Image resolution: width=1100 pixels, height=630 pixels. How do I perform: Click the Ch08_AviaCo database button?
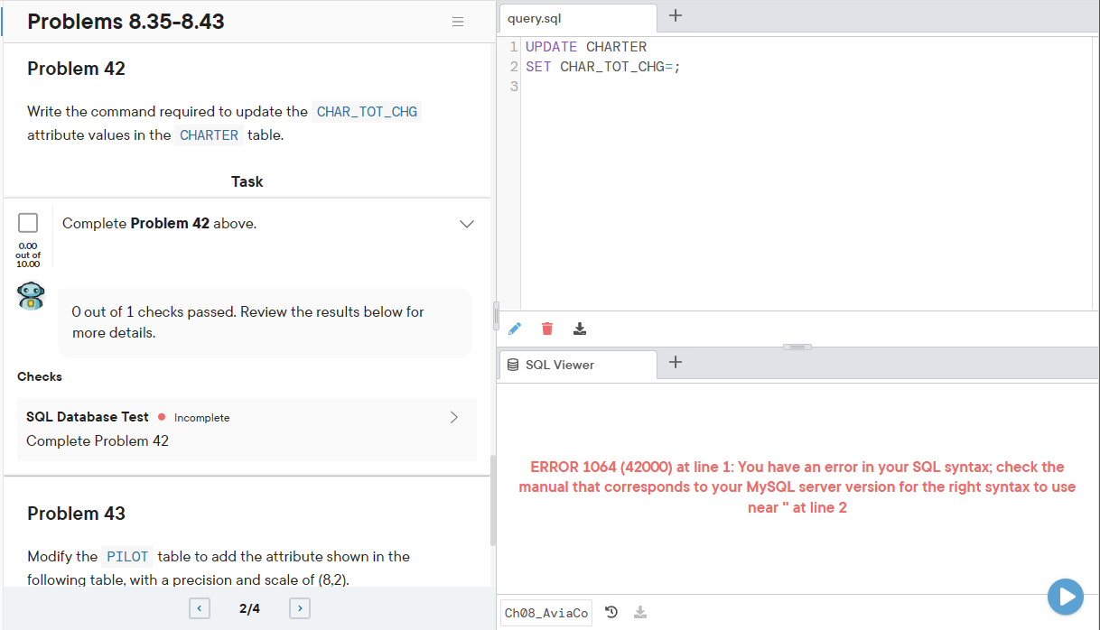(546, 613)
